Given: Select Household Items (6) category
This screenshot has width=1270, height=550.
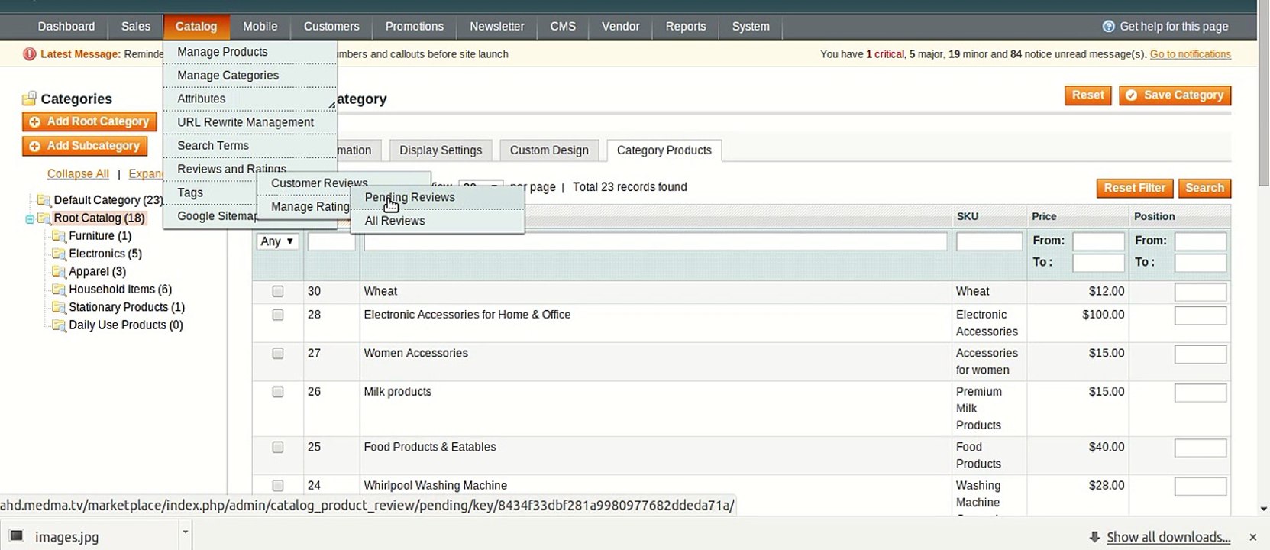Looking at the screenshot, I should (x=121, y=290).
